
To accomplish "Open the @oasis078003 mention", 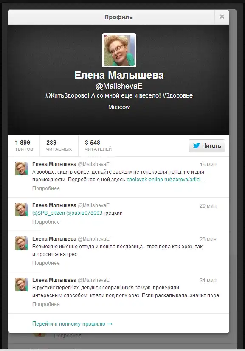I will pyautogui.click(x=84, y=213).
